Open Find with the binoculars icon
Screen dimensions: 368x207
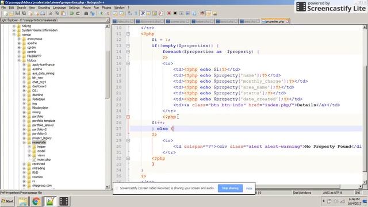click(86, 13)
